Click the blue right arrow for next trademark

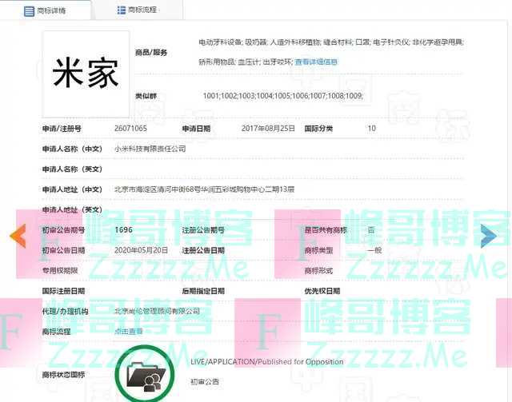point(488,236)
